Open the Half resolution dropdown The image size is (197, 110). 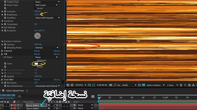[129, 85]
